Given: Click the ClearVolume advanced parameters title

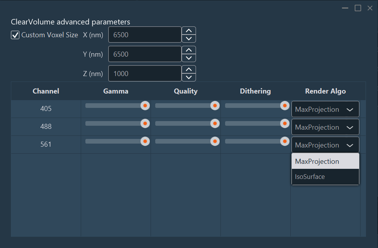Looking at the screenshot, I should click(x=71, y=22).
